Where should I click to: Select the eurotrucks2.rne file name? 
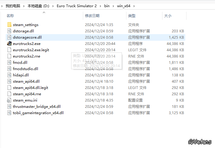(27, 56)
